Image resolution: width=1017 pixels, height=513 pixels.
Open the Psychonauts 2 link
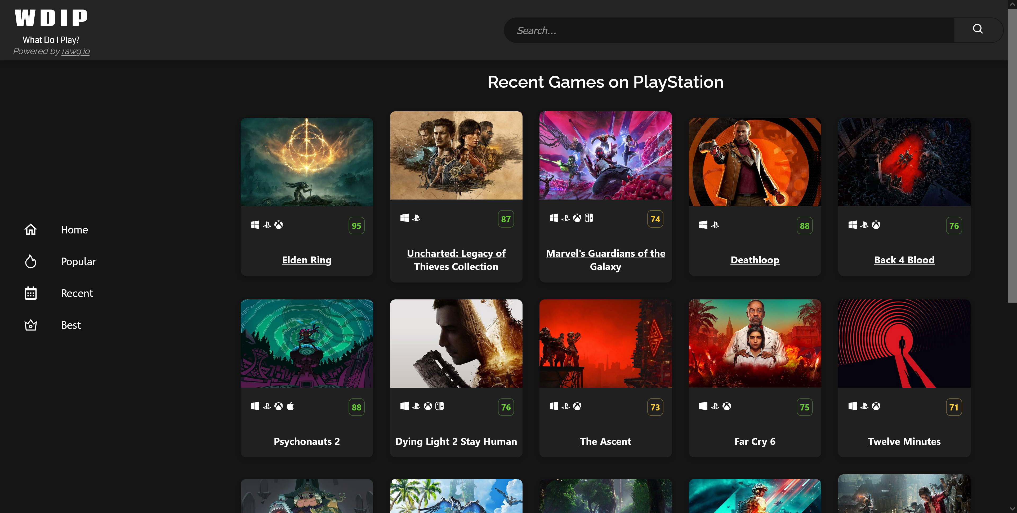307,441
